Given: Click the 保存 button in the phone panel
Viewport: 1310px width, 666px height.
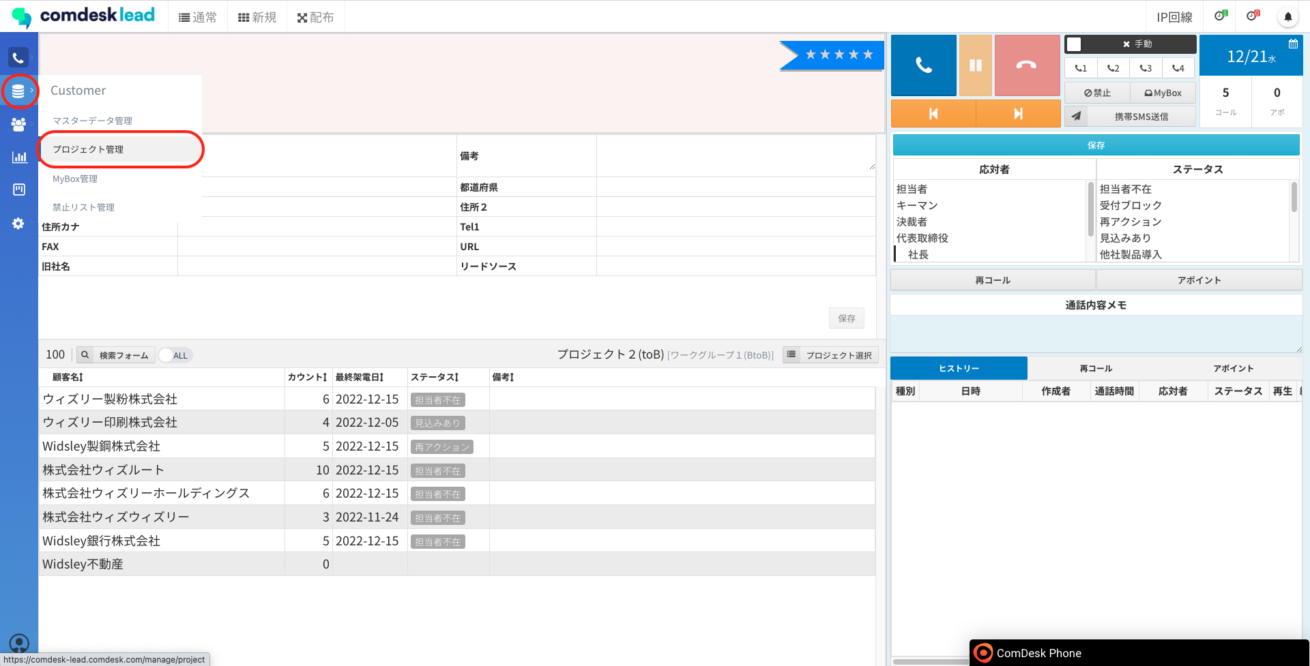Looking at the screenshot, I should (x=1095, y=145).
